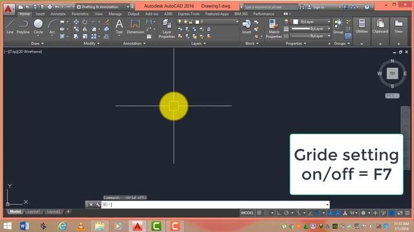
Task: Open Layer Properties manager
Action: click(x=167, y=29)
